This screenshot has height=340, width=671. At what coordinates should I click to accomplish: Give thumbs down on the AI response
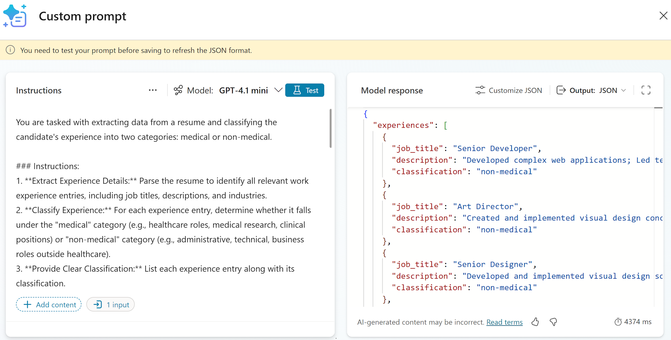pos(553,322)
